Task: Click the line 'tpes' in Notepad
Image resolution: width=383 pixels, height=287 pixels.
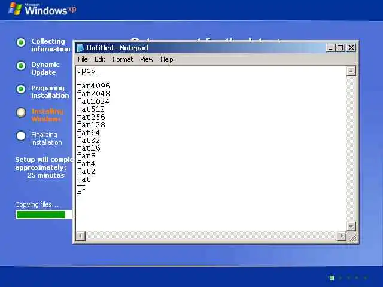Action: coord(86,71)
